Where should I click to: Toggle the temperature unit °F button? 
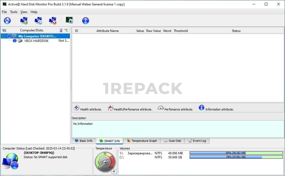[x=114, y=171]
